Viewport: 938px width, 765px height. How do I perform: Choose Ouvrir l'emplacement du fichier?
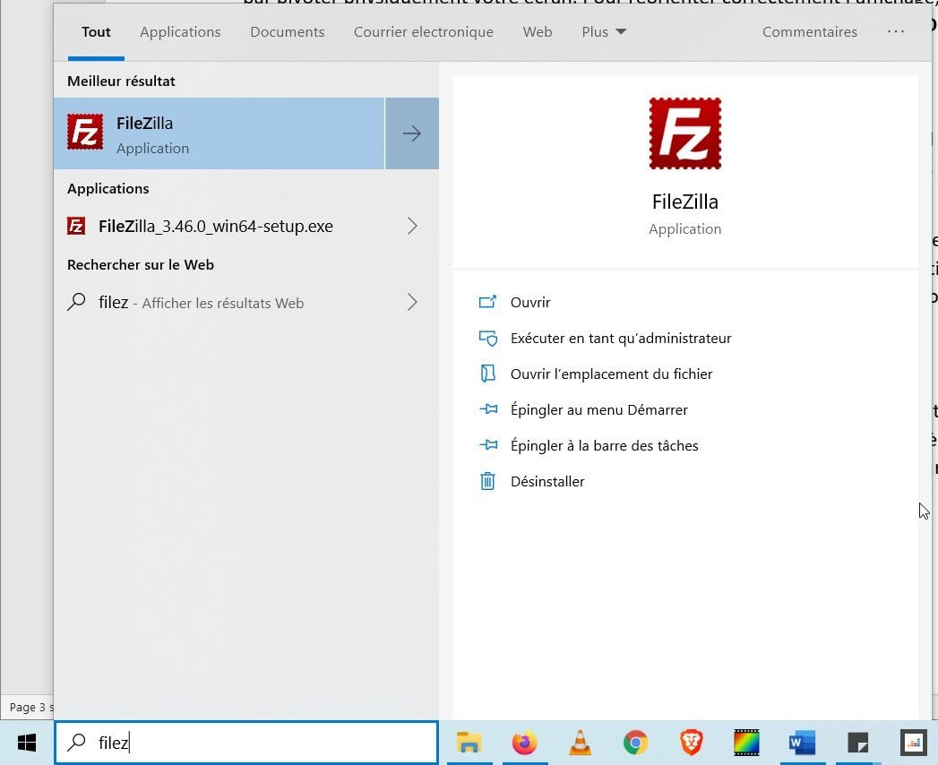(x=611, y=374)
